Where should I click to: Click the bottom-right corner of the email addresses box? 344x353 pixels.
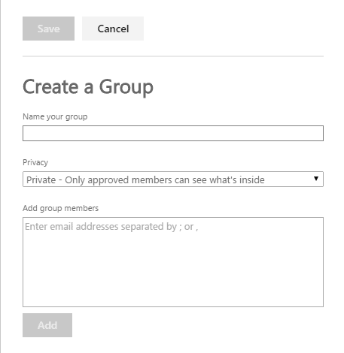[321, 305]
